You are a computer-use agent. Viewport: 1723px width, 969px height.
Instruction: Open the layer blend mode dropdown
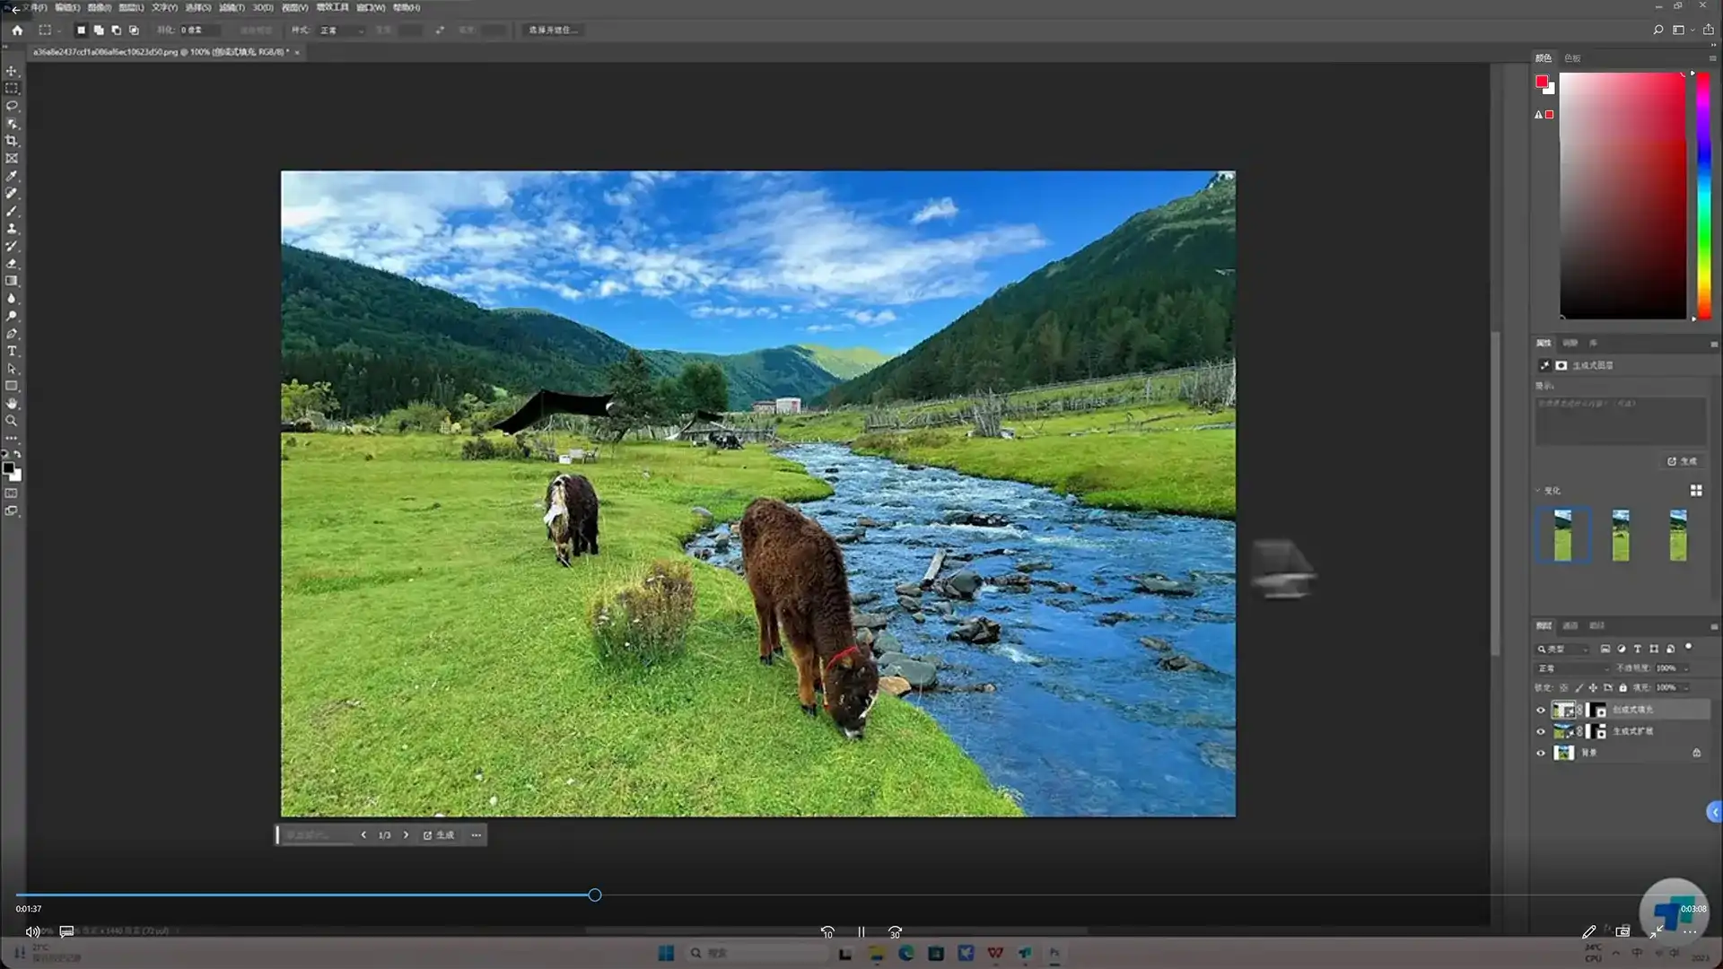1572,668
